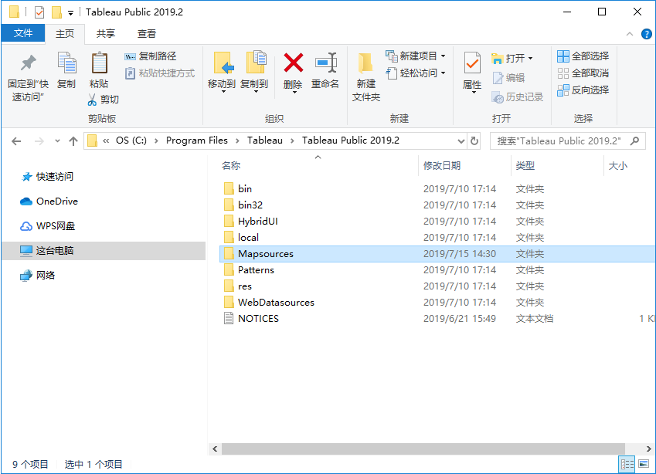The height and width of the screenshot is (474, 656).
Task: Click the Rename (重命名) icon
Action: click(325, 63)
